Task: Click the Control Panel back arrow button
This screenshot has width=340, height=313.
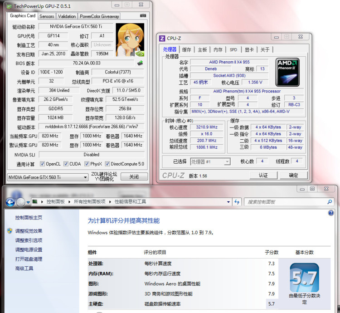Action: coord(10,202)
